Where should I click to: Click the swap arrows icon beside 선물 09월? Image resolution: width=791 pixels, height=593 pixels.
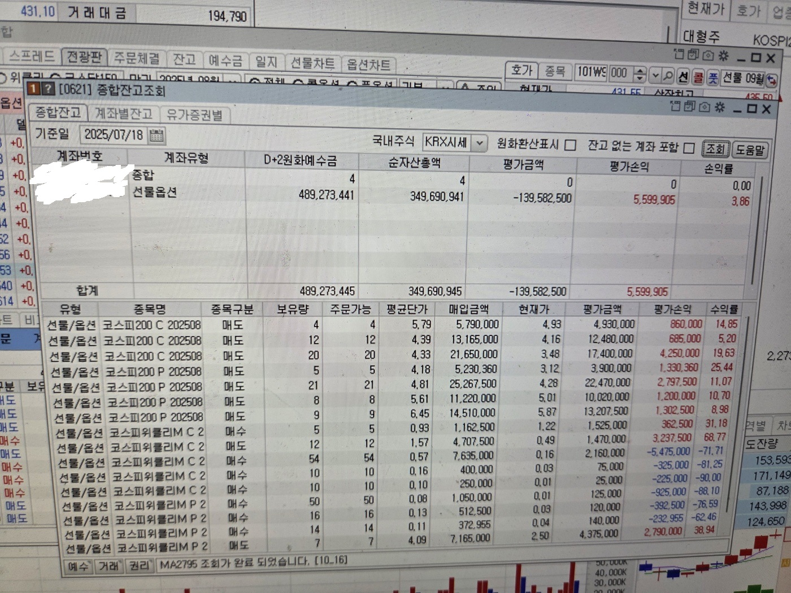[x=771, y=81]
